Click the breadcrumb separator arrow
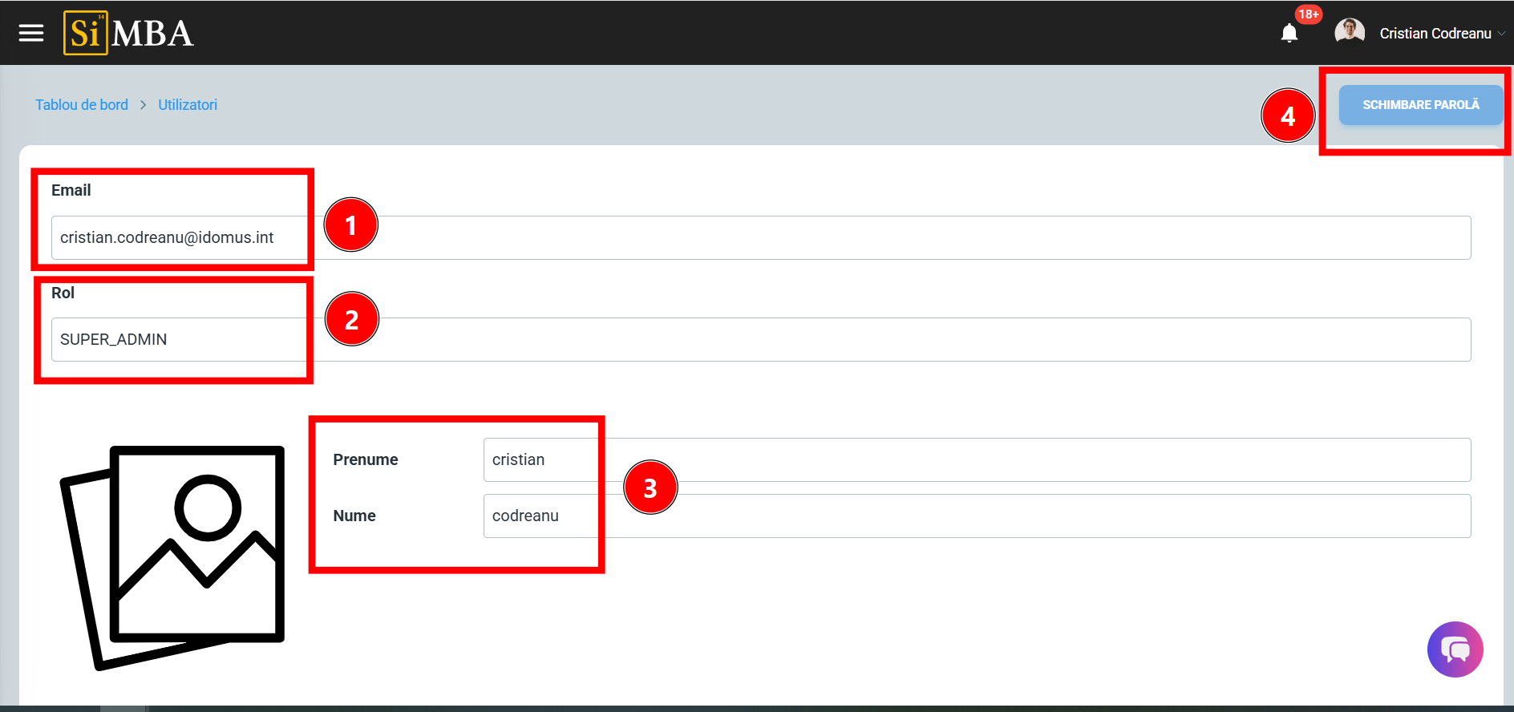Screen dimensions: 1514x712 [x=143, y=105]
